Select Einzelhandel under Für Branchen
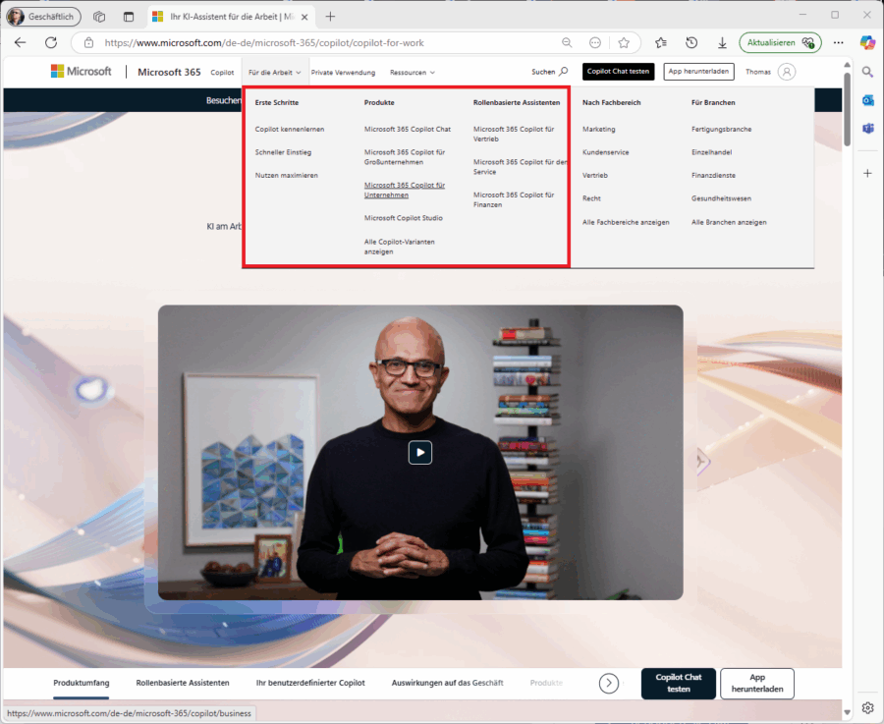The image size is (884, 724). 711,152
